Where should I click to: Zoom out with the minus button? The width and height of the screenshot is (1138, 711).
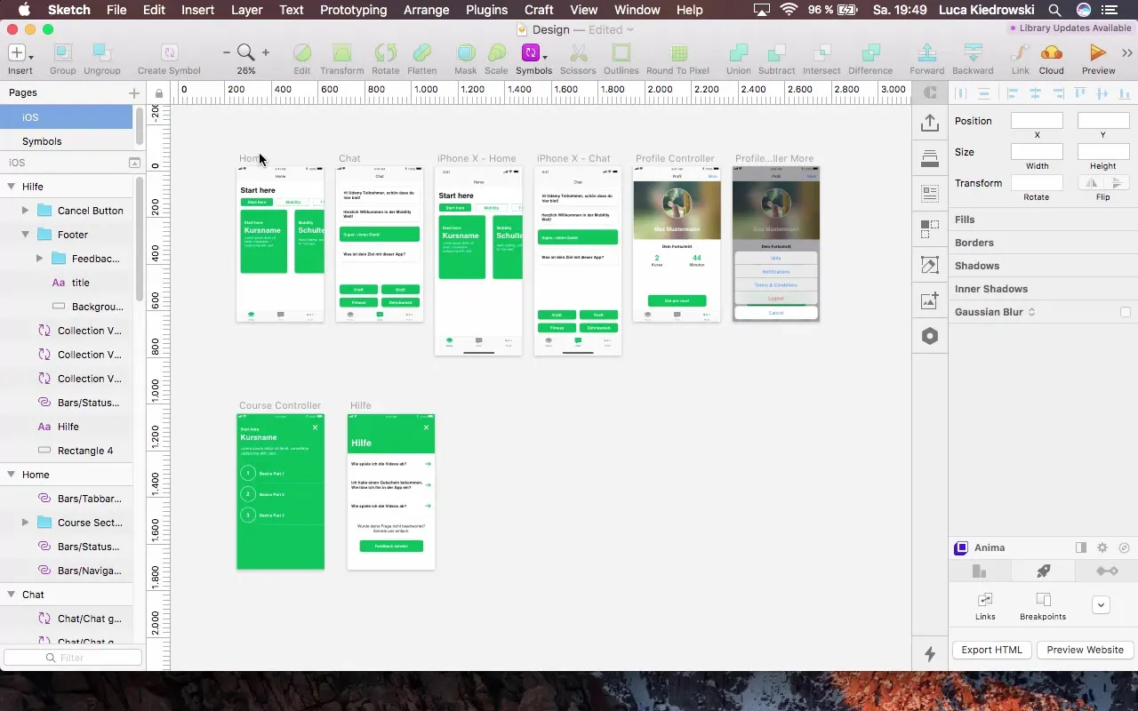[x=227, y=53]
